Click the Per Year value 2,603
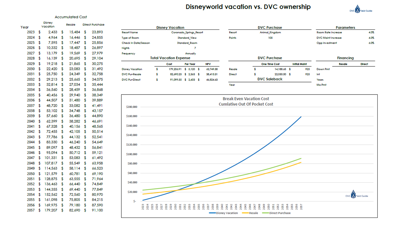 click(192, 80)
